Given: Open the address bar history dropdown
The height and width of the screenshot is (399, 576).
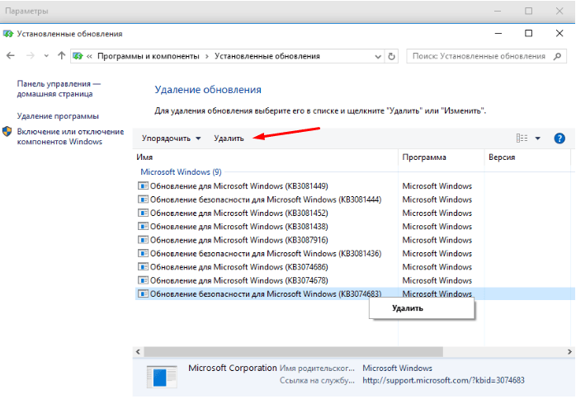Looking at the screenshot, I should click(378, 57).
